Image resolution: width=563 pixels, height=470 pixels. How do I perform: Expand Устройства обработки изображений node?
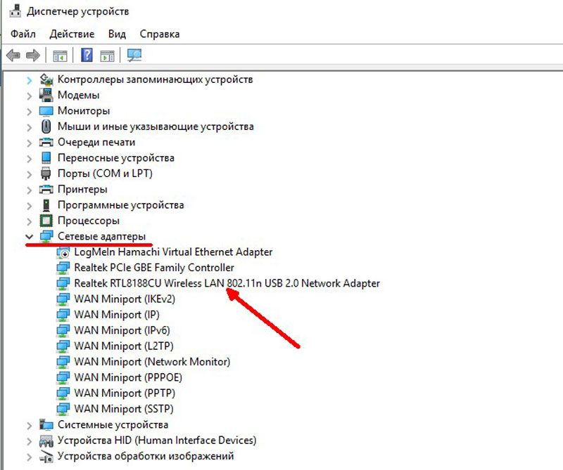[x=29, y=457]
